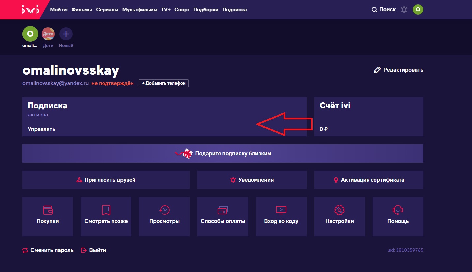This screenshot has height=272, width=472.
Task: Click the не подтверждён status
Action: 112,83
